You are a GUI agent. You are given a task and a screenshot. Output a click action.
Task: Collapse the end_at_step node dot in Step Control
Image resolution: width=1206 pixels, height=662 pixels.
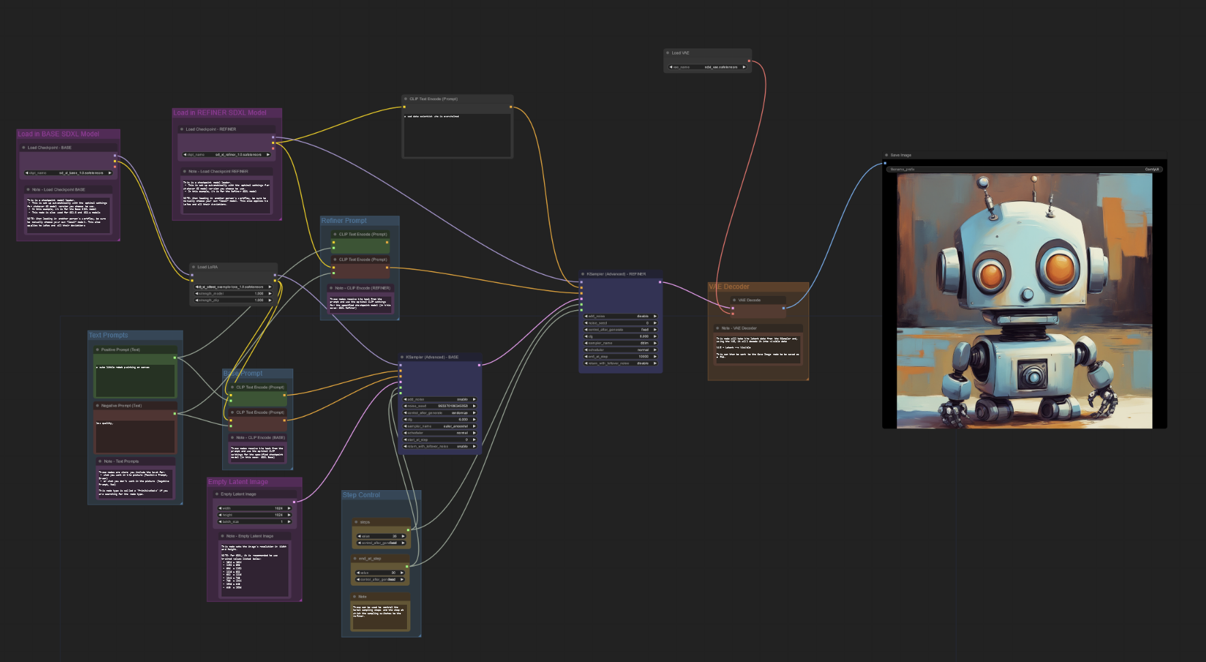click(x=355, y=559)
